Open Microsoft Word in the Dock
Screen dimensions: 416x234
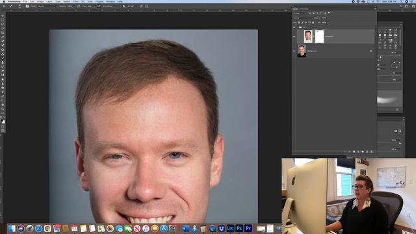tap(185, 228)
